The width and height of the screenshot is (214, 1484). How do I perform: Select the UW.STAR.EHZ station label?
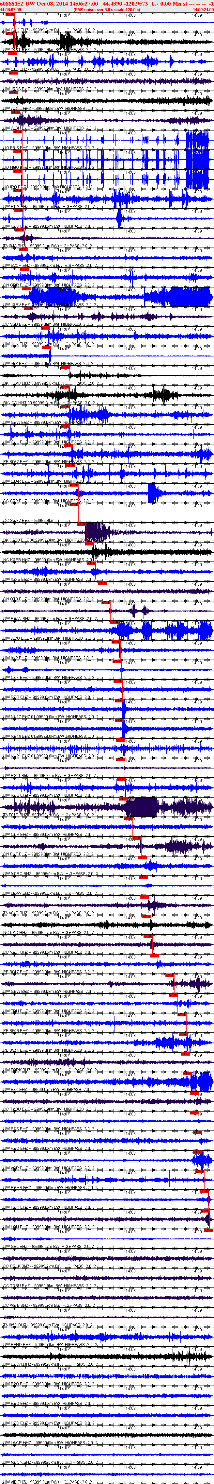(50, 480)
